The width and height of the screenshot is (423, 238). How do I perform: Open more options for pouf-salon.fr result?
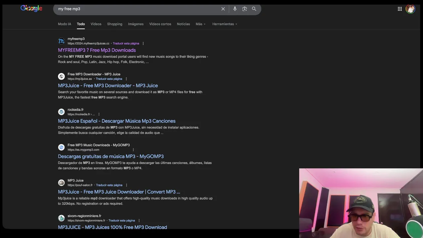(127, 185)
